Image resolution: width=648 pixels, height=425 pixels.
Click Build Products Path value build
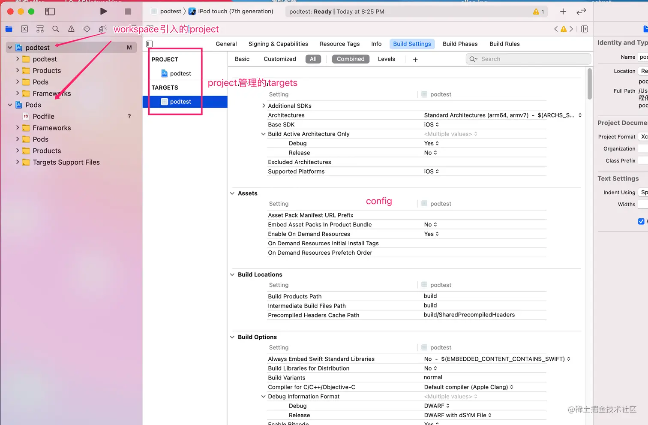[x=430, y=296]
